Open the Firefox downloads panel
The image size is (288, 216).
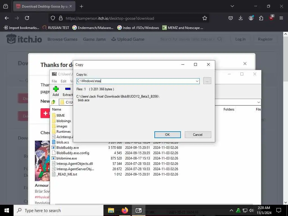click(x=241, y=18)
